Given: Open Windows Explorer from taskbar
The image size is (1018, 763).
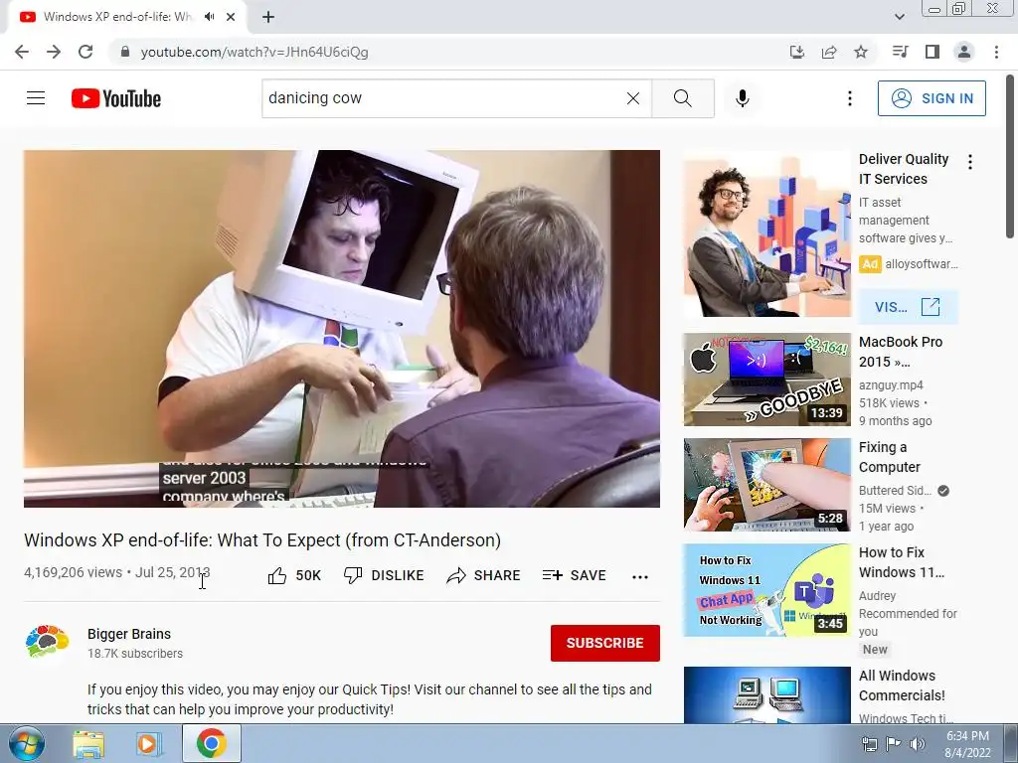Looking at the screenshot, I should point(88,744).
